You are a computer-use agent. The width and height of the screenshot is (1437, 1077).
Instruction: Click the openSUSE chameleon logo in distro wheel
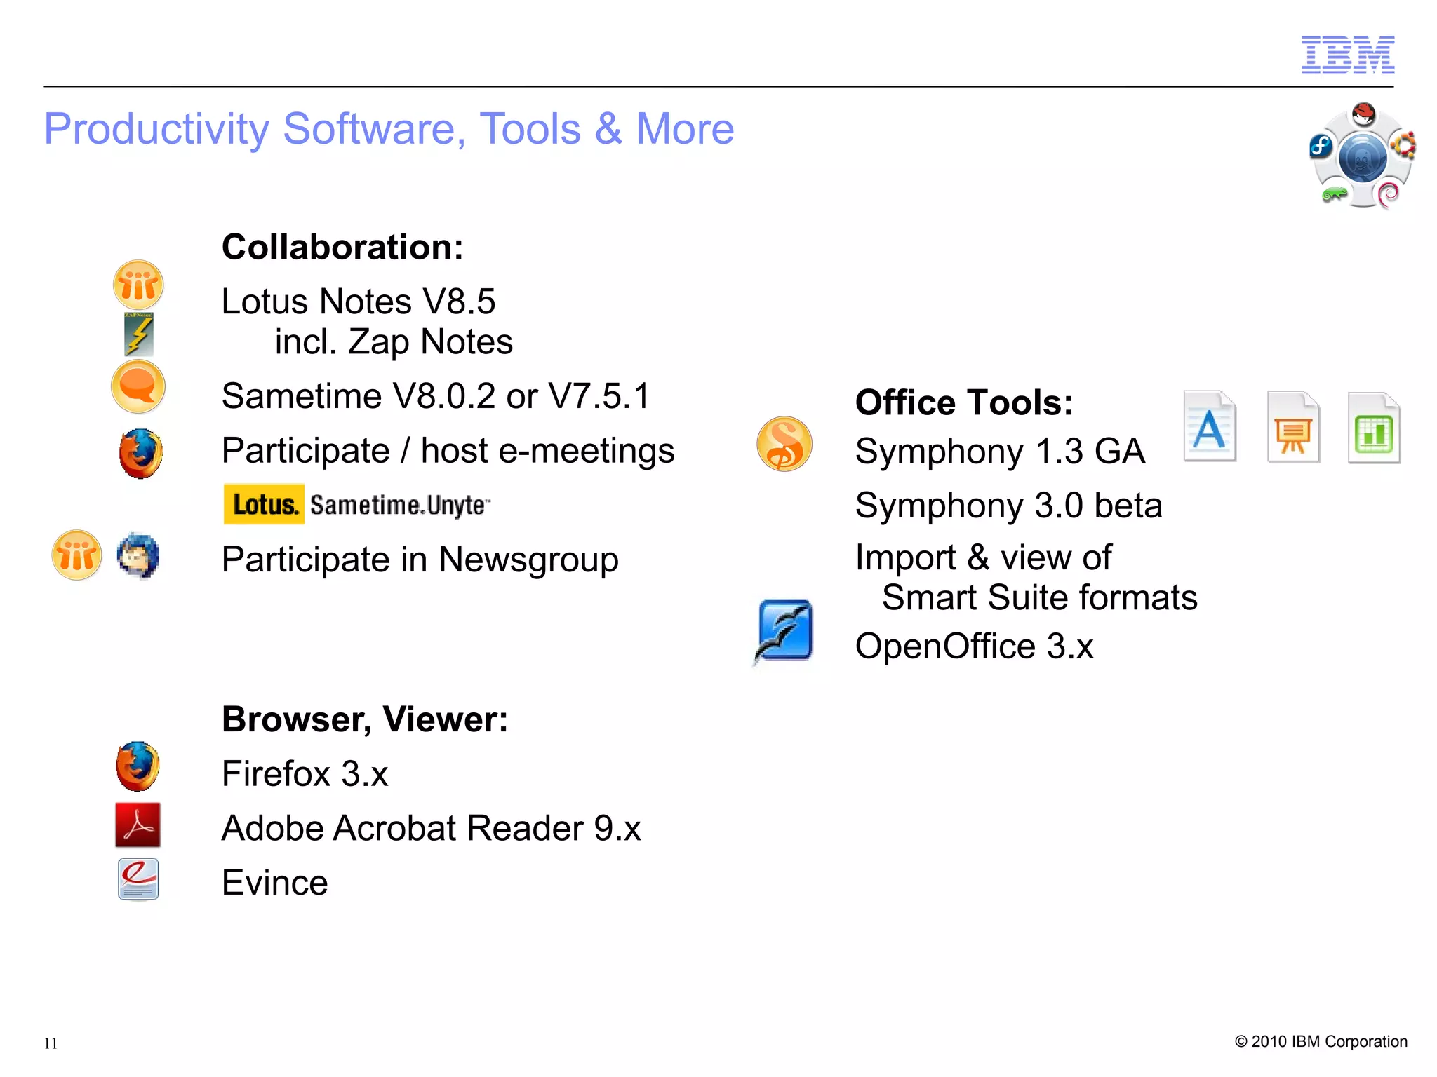point(1335,195)
